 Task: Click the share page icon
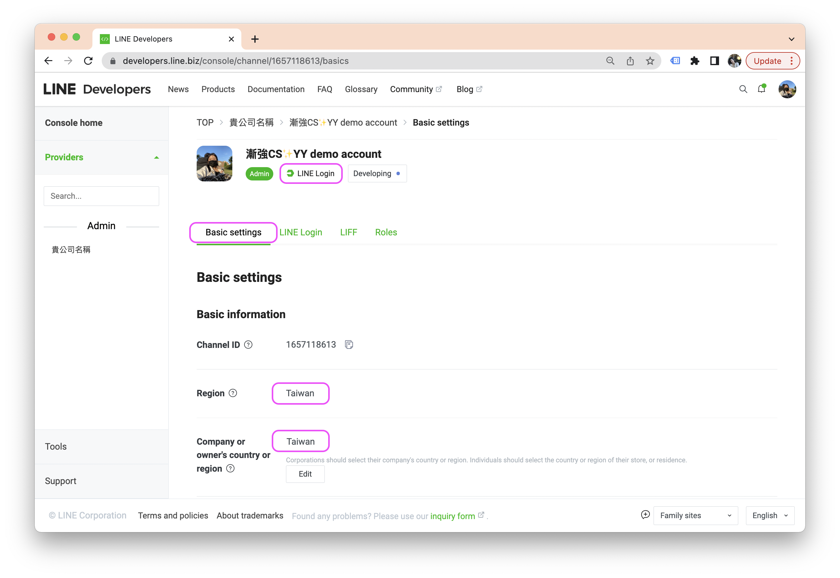[630, 61]
